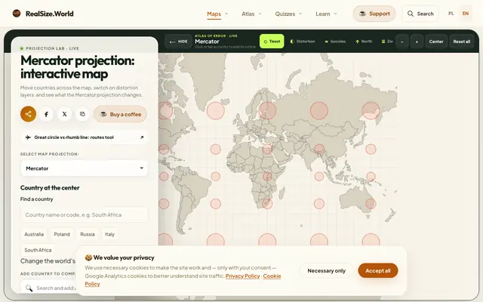The width and height of the screenshot is (483, 302).
Task: Click the Find a country input field
Action: [x=85, y=214]
